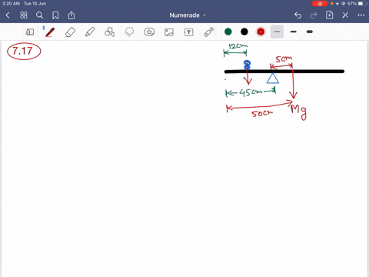
Task: Select the Lasso tool
Action: [129, 32]
